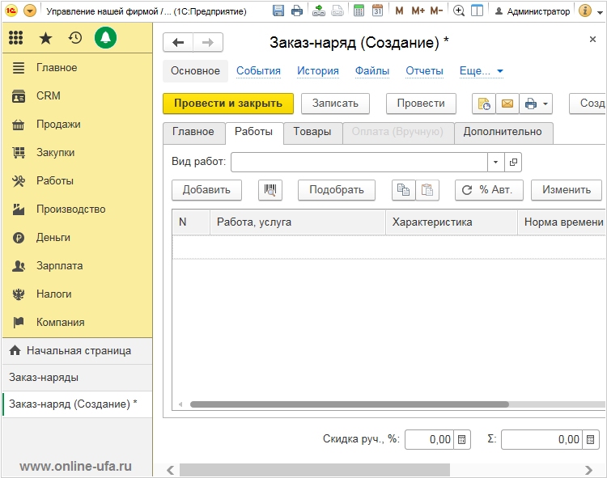Expand the Вид работ dropdown arrow
The width and height of the screenshot is (607, 478).
495,162
